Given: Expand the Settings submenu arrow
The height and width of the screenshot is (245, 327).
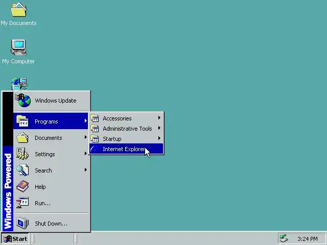Looking at the screenshot, I should (85, 154).
